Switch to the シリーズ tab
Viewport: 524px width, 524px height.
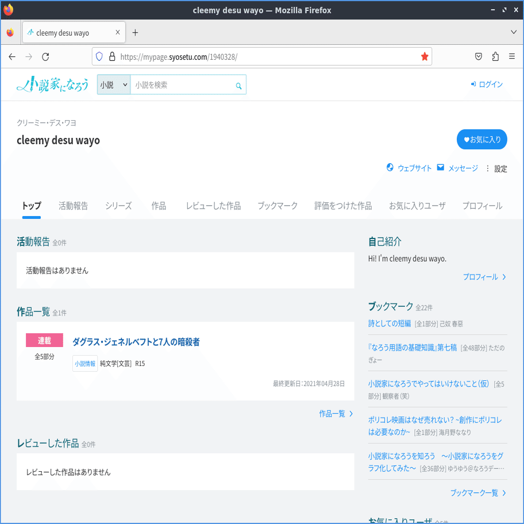click(118, 206)
